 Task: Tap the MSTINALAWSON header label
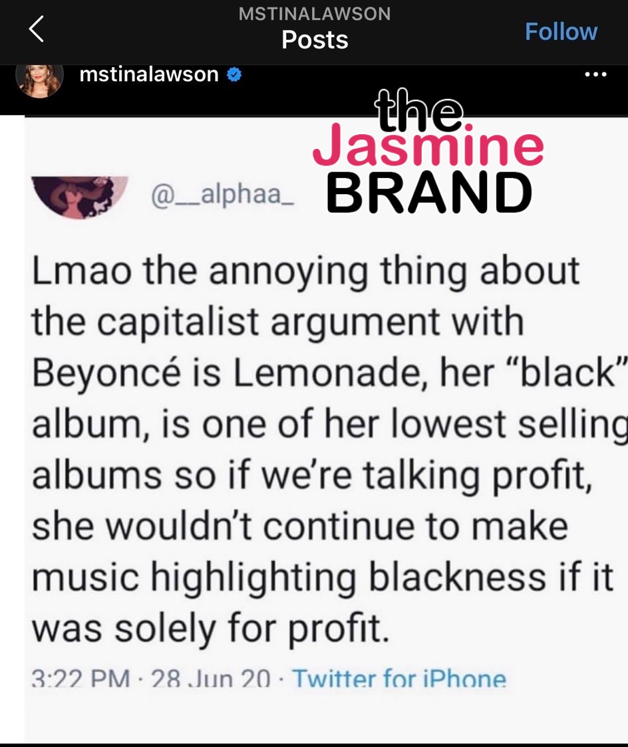315,14
